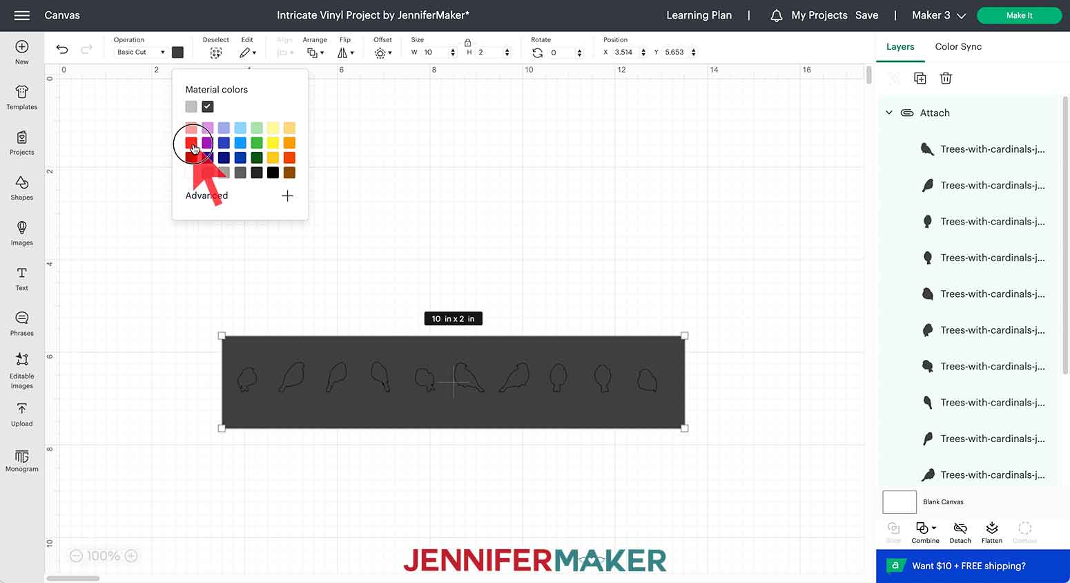1070x583 pixels.
Task: Click the width value stepper arrows
Action: (453, 52)
